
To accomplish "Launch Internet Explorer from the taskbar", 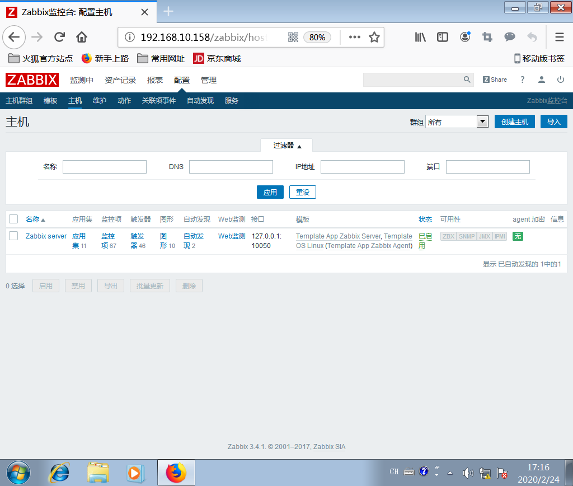I will coord(59,473).
